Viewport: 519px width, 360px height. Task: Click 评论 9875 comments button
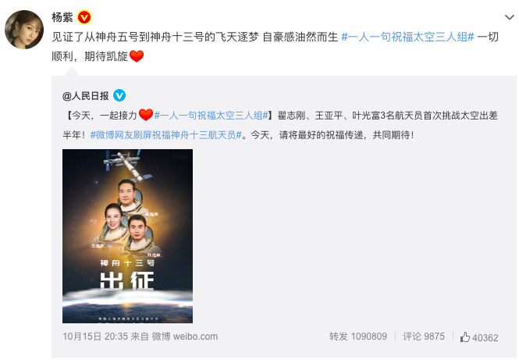coord(424,337)
